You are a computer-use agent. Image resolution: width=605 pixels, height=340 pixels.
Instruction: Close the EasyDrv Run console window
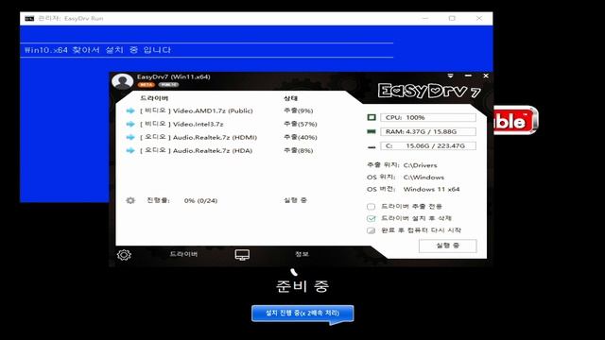pyautogui.click(x=479, y=18)
